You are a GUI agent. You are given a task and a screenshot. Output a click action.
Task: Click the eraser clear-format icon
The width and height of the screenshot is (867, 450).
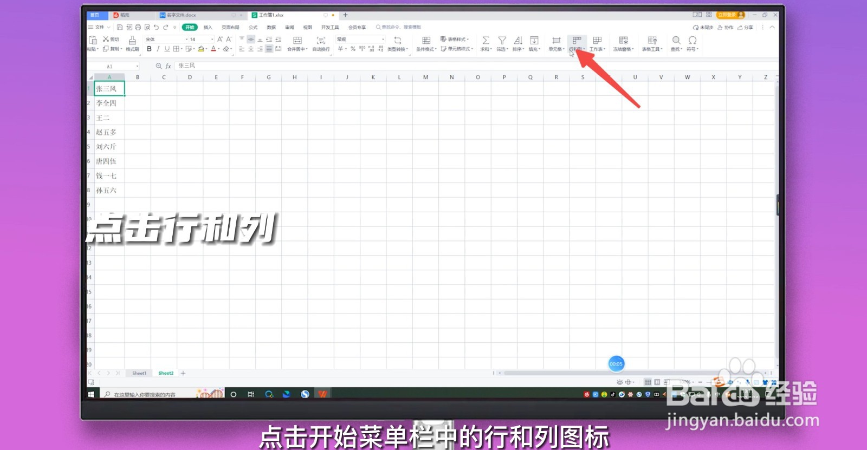click(227, 49)
